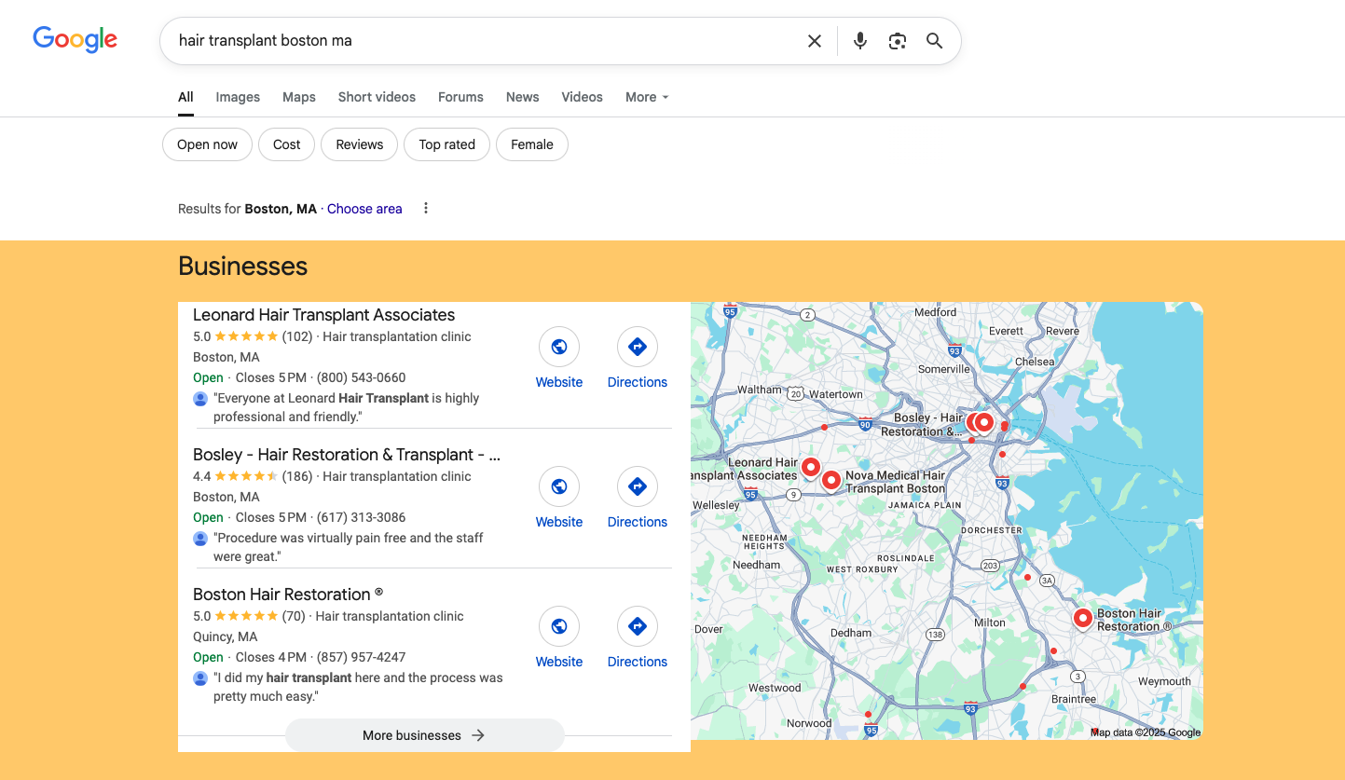Open search by image camera icon
Viewport: 1345px width, 780px height.
[898, 41]
